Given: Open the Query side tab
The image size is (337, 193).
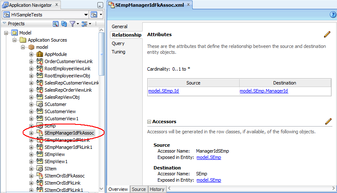Looking at the screenshot, I should click(118, 43).
